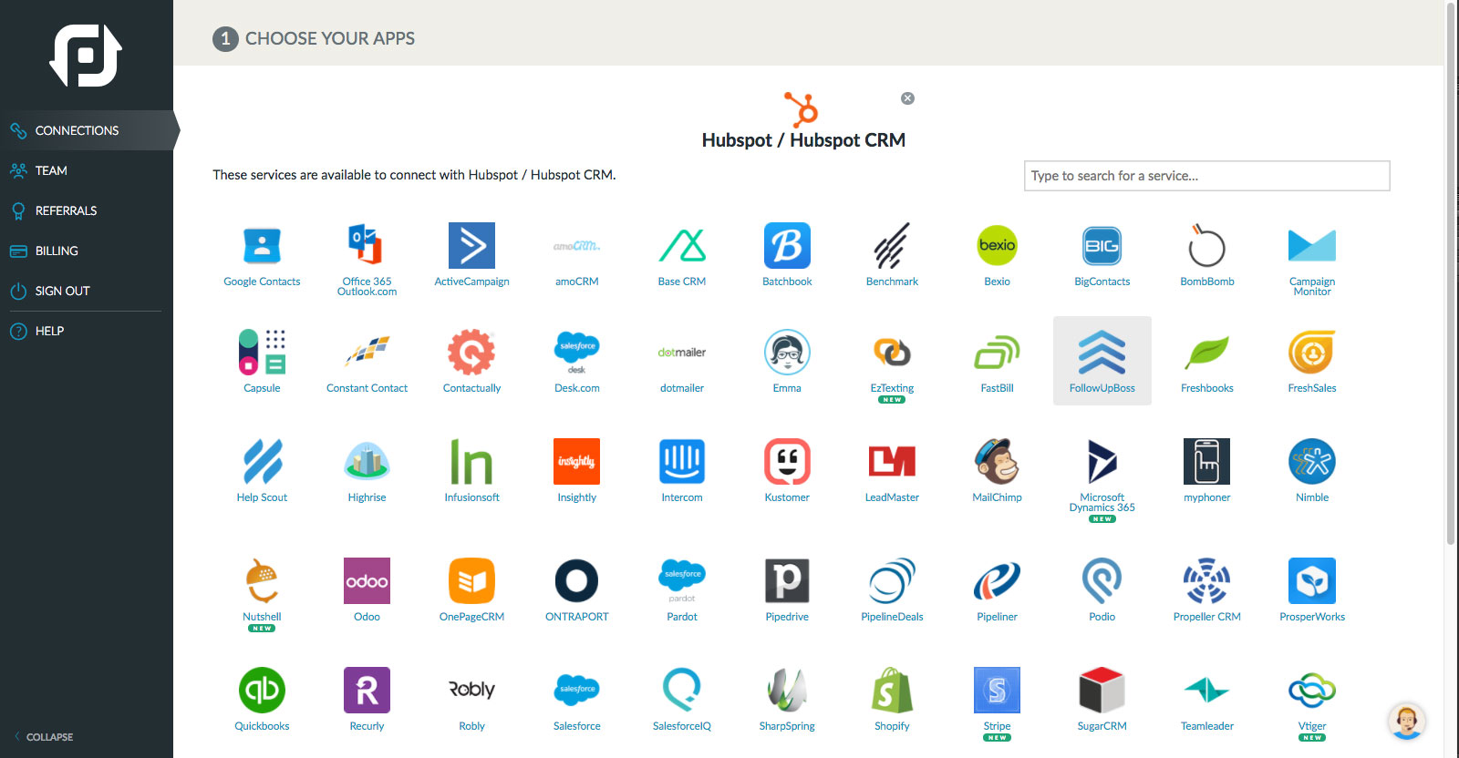Choose the Infusionsoft app icon
Viewport: 1459px width, 758px height.
click(471, 462)
